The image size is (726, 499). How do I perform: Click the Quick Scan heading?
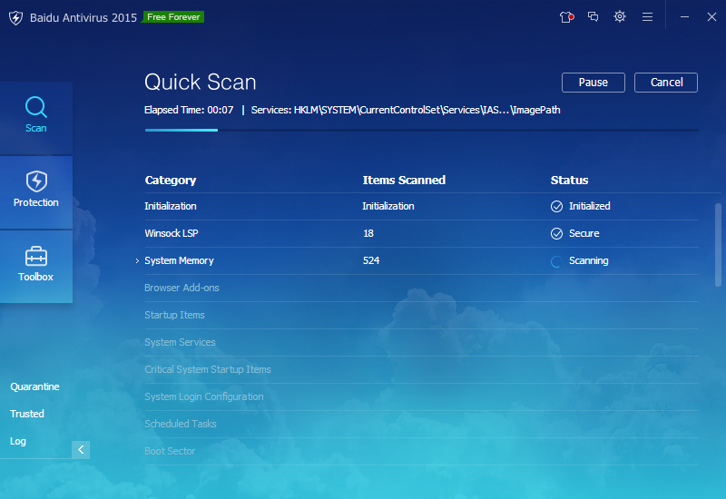pyautogui.click(x=200, y=83)
